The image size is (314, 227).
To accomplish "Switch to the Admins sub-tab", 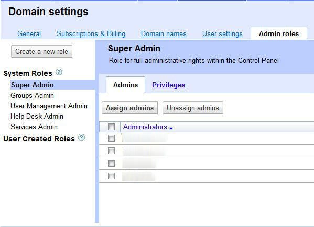I will [126, 85].
